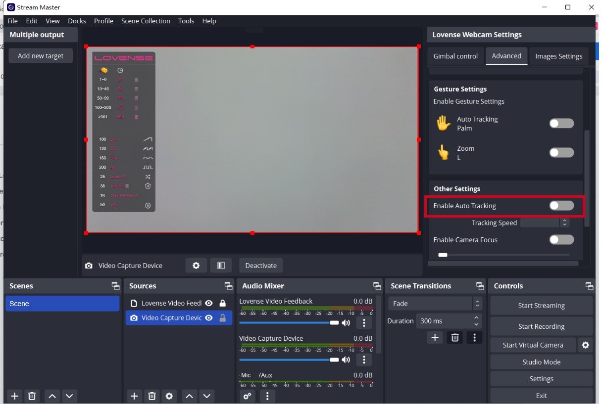Open Settings from Controls panel
Viewport: 602px width, 404px height.
(541, 379)
